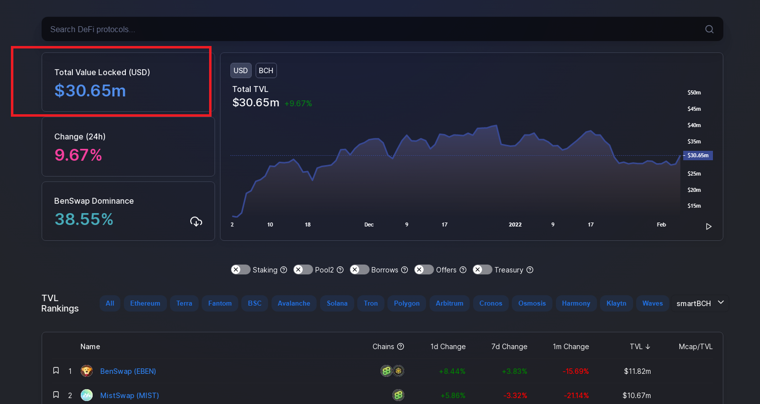Screen dimensions: 760x404
Task: Click the Total Value Locked $30.65m value
Action: (90, 90)
